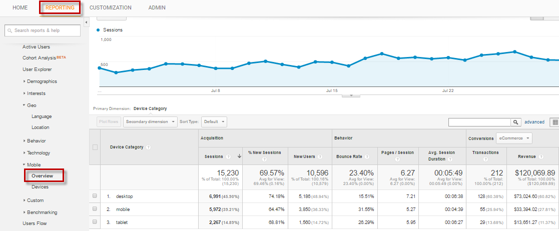Click the Search reports & help field
This screenshot has width=559, height=231.
43,30
